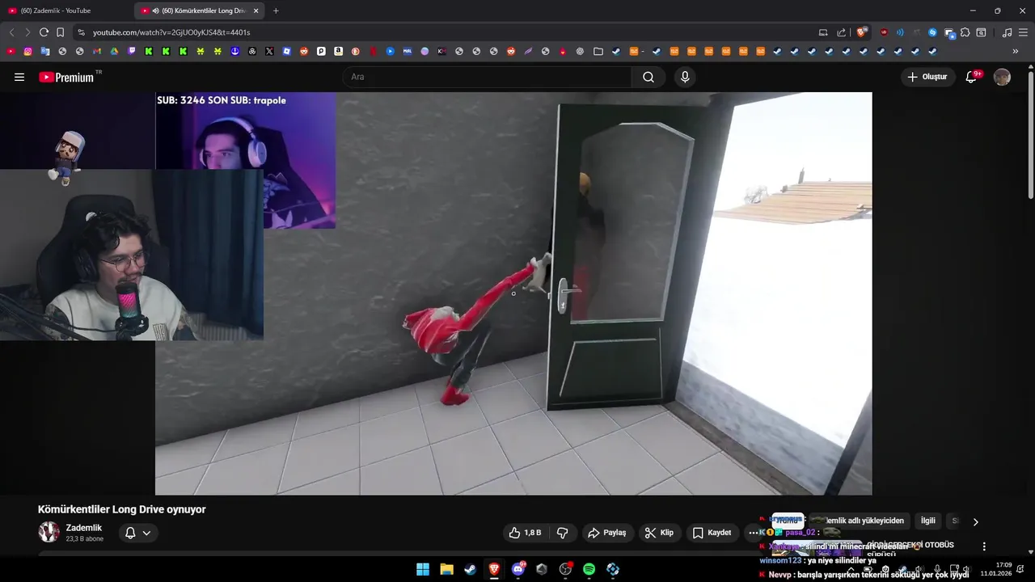Open Spotify from taskbar
The width and height of the screenshot is (1035, 582).
[589, 569]
